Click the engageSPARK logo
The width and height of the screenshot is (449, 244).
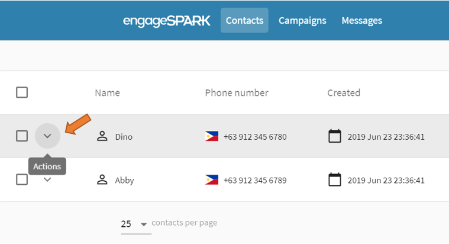point(166,21)
